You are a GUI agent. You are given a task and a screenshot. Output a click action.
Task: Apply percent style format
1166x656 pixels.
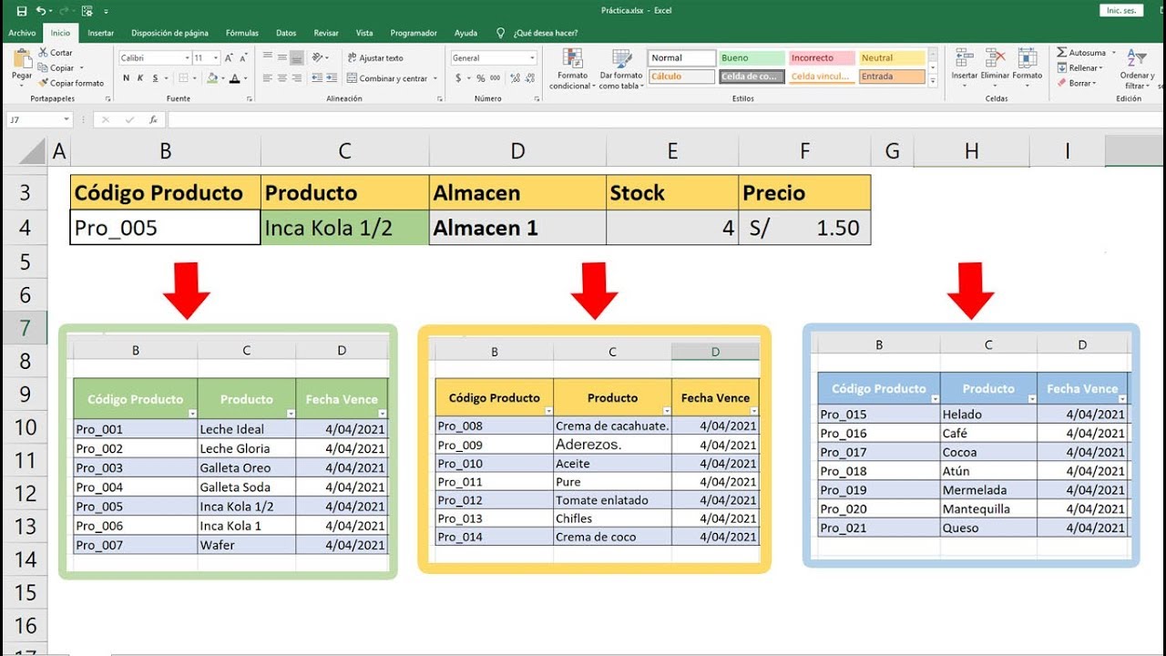(481, 78)
